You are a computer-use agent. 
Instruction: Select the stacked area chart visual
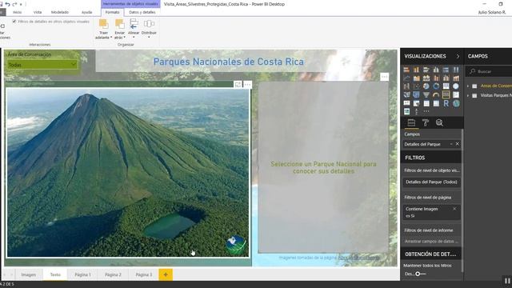coord(426,78)
